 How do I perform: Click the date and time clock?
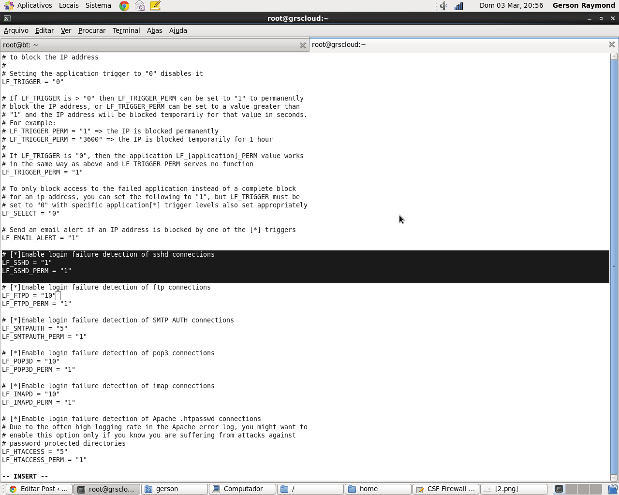511,5
